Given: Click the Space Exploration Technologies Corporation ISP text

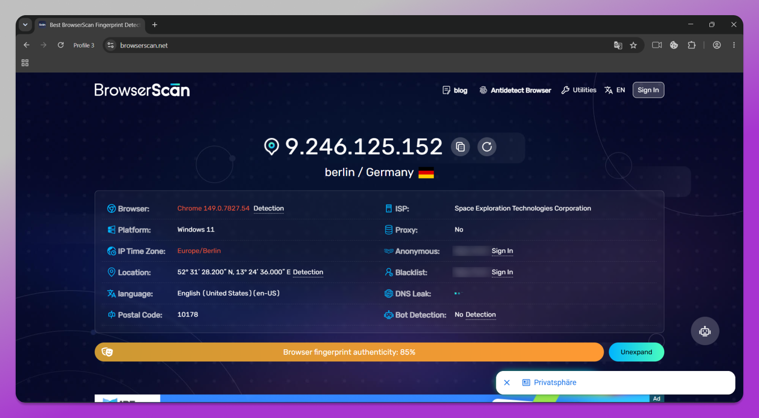Looking at the screenshot, I should tap(523, 208).
